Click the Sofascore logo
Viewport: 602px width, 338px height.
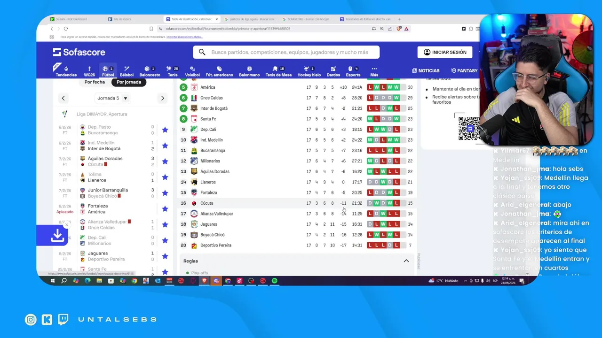point(79,52)
